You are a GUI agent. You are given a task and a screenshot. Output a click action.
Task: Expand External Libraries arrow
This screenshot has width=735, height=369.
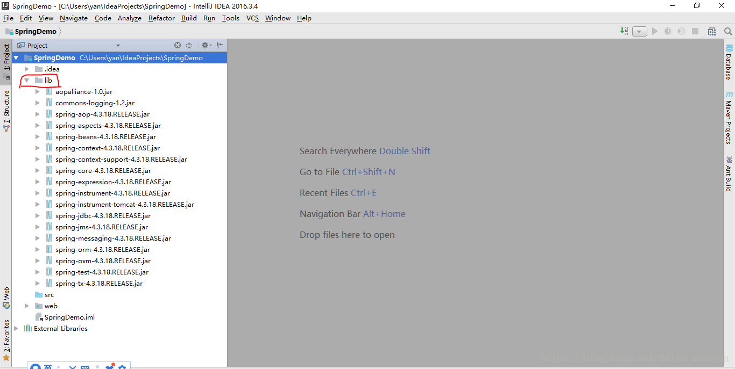click(16, 328)
